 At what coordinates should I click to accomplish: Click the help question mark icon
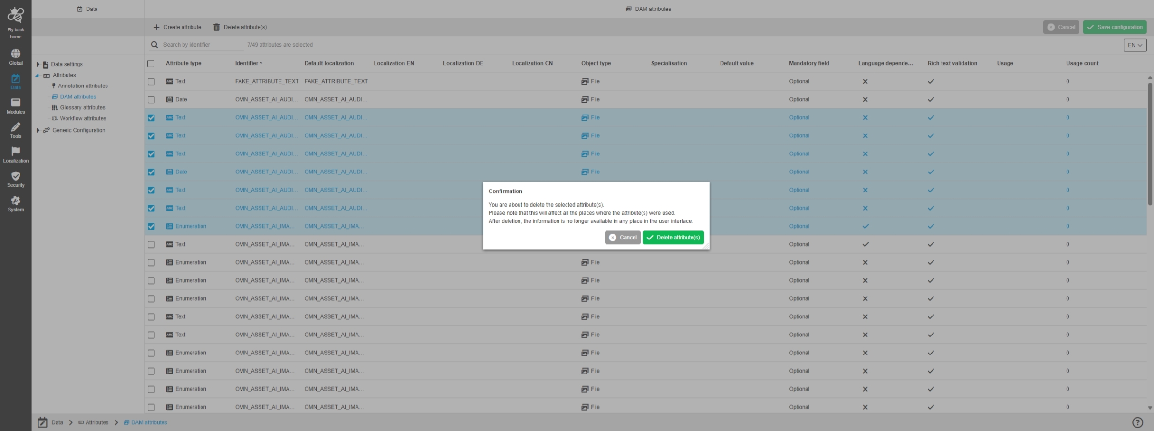tap(1137, 422)
